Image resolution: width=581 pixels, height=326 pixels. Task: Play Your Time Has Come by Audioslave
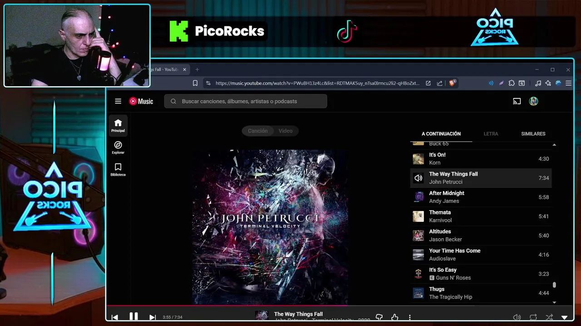[x=481, y=255]
